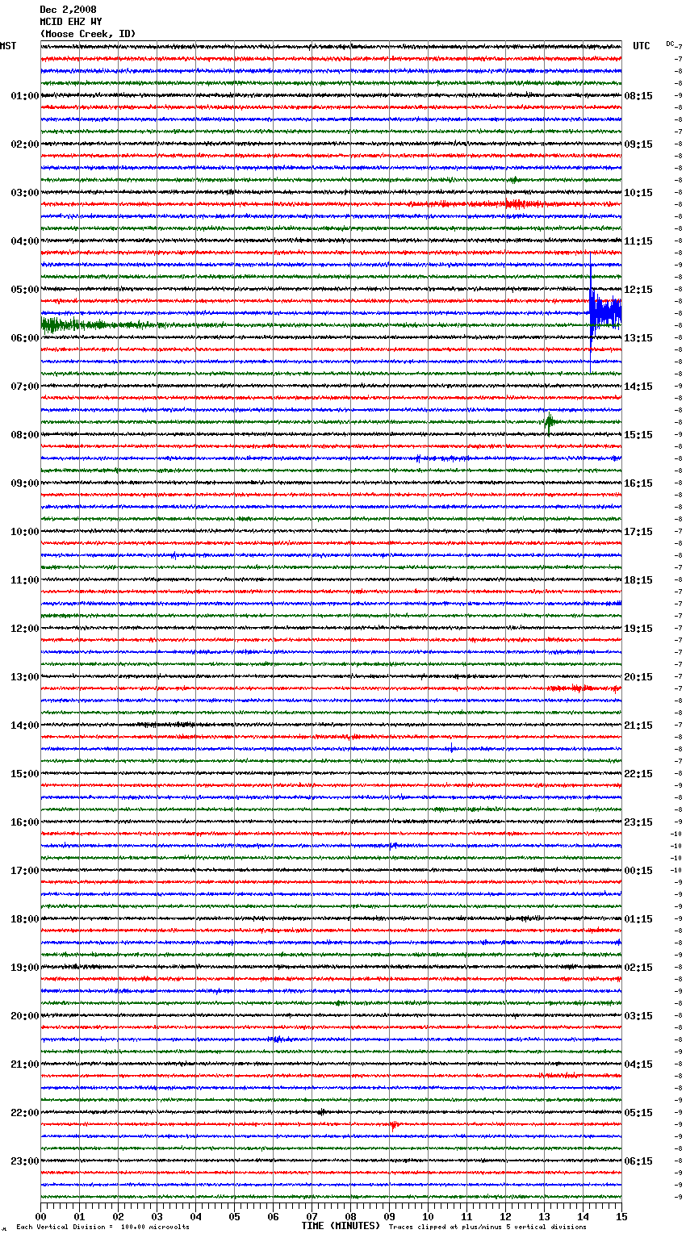686x1238 pixels.
Task: Click the TIME (MINUTES) axis title
Action: click(341, 1226)
